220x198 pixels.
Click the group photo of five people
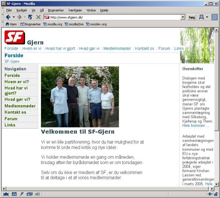80,97
